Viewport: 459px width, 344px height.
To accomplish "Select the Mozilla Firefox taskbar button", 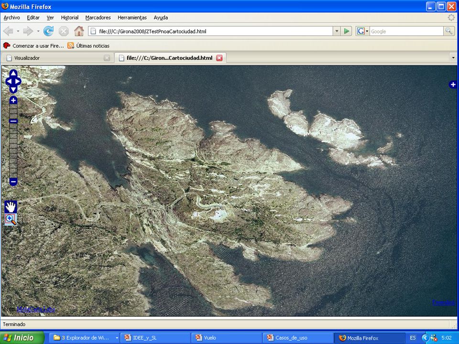I will click(370, 338).
